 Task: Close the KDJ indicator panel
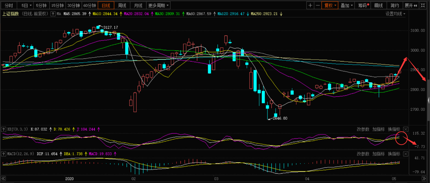[405, 129]
